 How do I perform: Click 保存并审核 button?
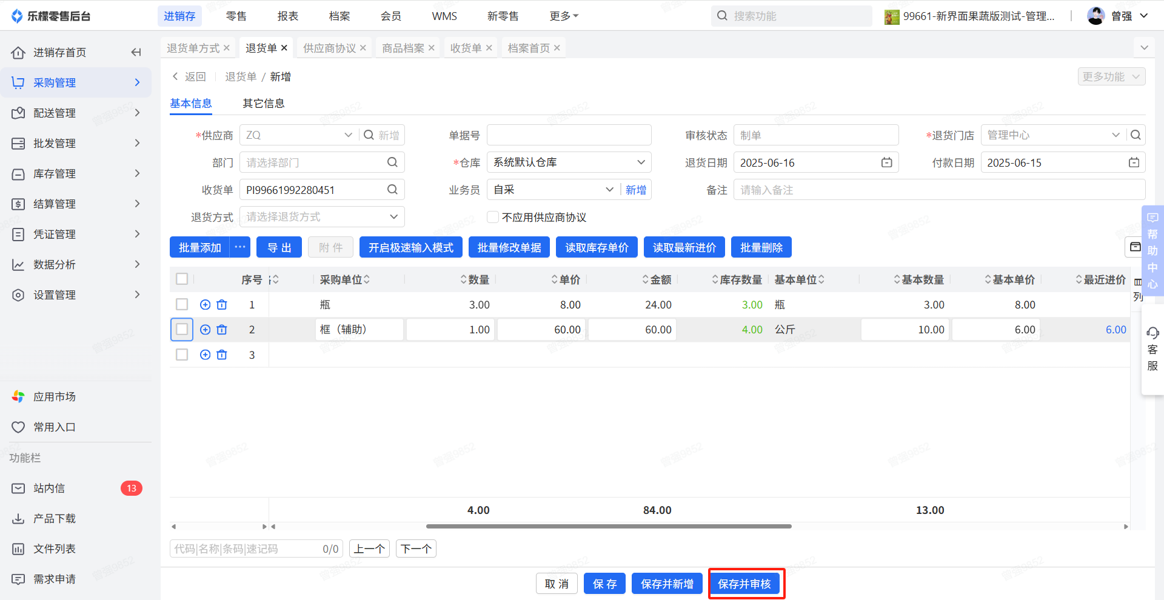(744, 584)
